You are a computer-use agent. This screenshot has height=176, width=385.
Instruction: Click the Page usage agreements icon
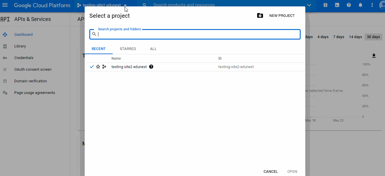[5, 93]
